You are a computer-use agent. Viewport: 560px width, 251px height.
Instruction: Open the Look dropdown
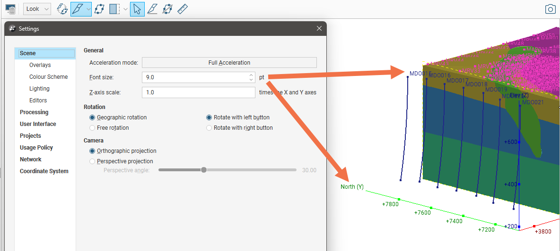click(37, 9)
